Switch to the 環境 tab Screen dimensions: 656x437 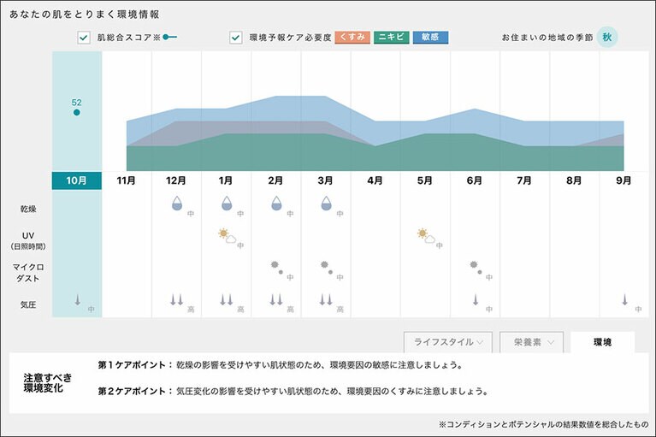[602, 342]
